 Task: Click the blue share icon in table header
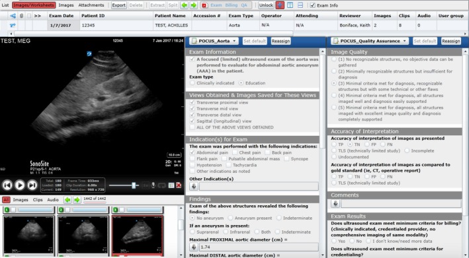coord(13,16)
